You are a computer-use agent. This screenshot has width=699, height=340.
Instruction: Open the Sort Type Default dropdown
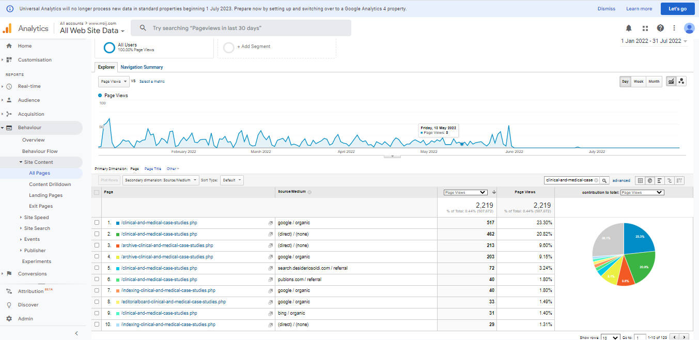click(x=231, y=180)
